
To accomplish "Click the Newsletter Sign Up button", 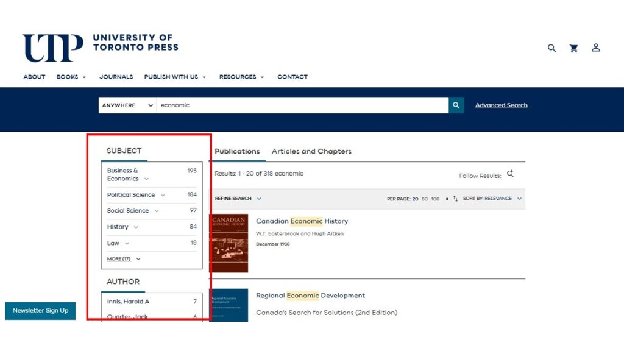I will click(40, 310).
